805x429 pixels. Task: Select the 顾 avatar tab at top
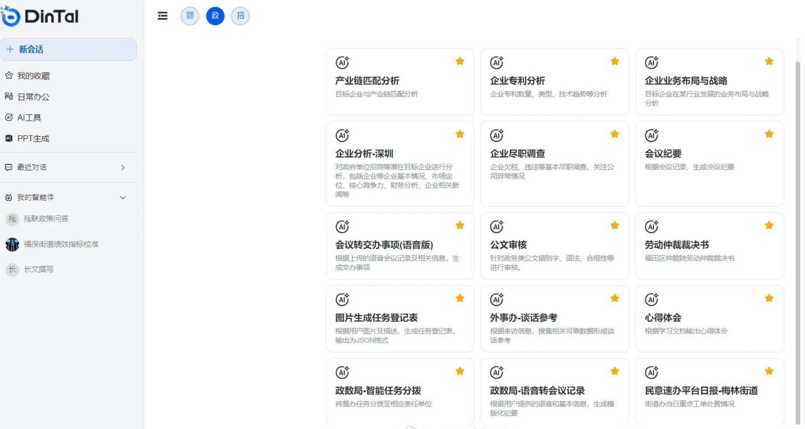[x=190, y=16]
